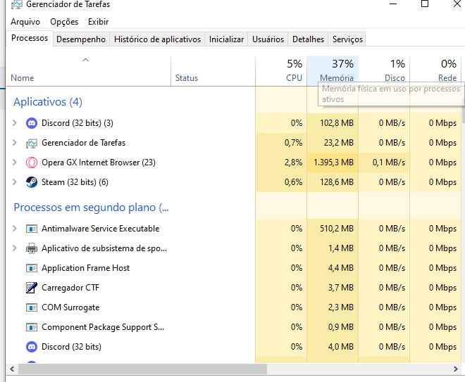Click the Opera GX Internet Browser icon
465x382 pixels.
(32, 163)
